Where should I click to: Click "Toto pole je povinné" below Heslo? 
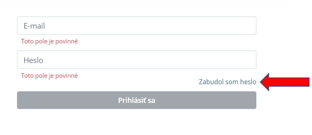pyautogui.click(x=49, y=76)
